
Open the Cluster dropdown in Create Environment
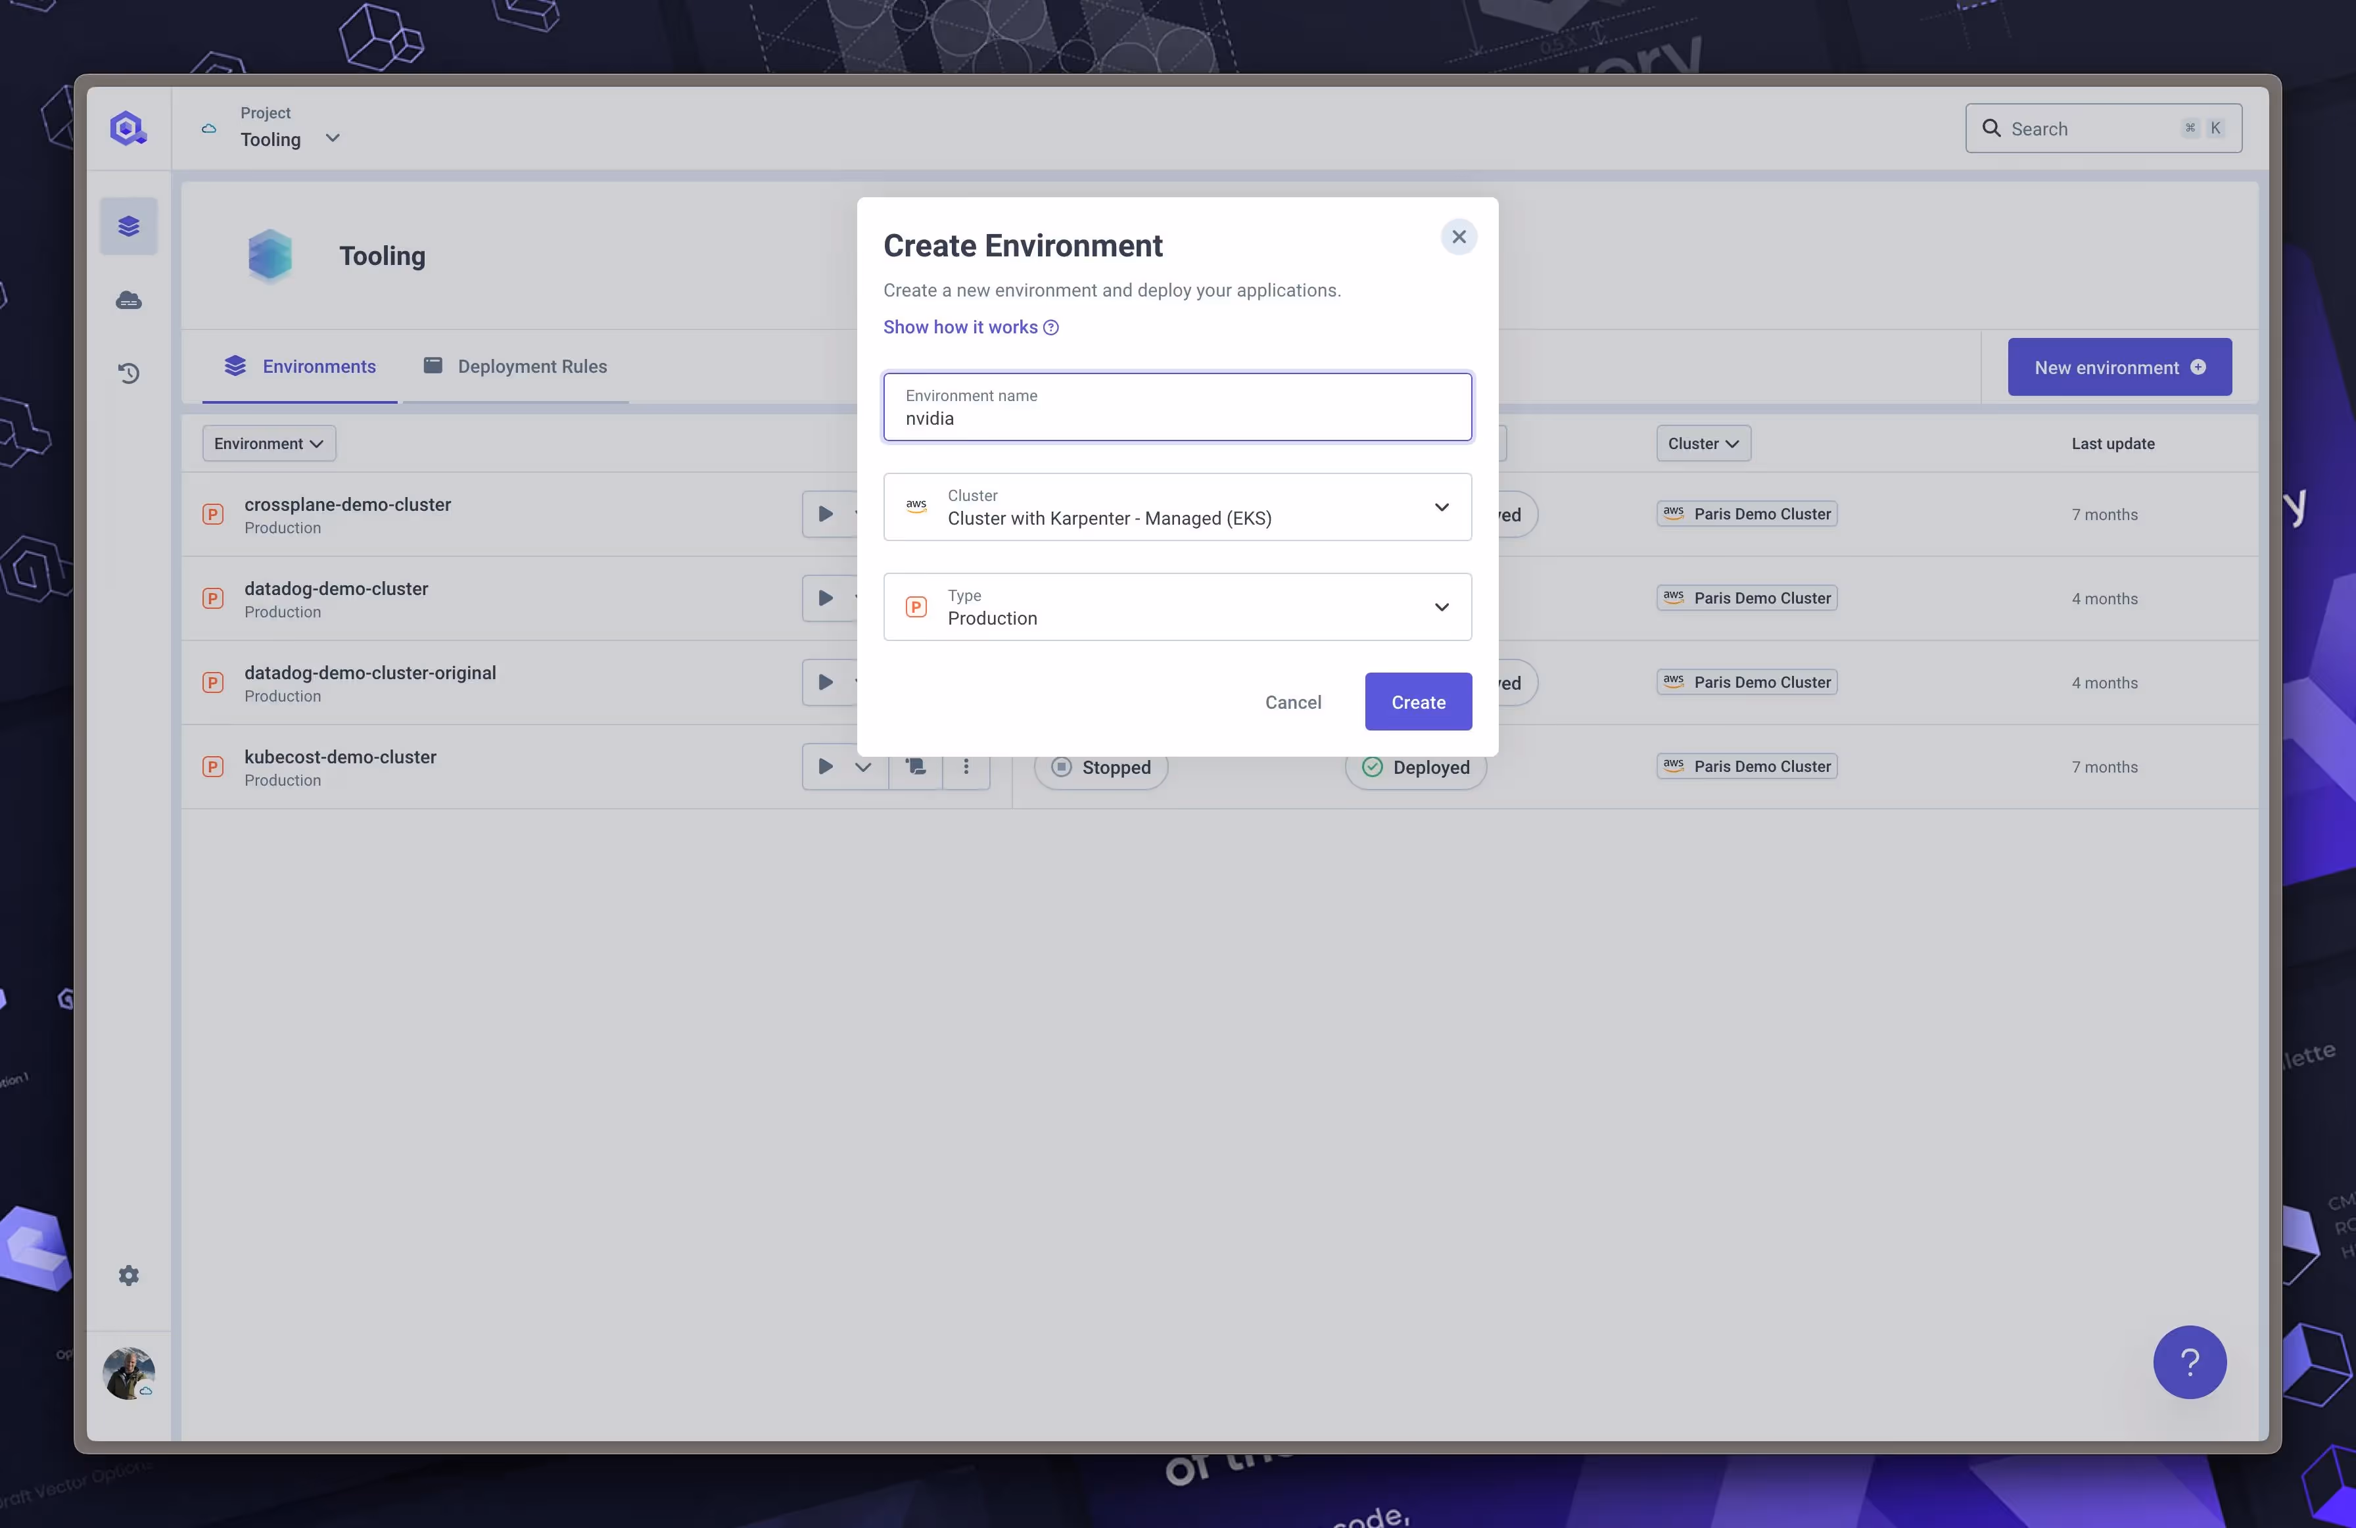click(1442, 507)
